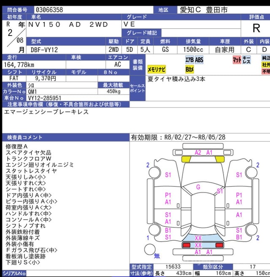The width and height of the screenshot is (270, 277).
Task: Click the mileage value 164,778km
Action: 20,64
